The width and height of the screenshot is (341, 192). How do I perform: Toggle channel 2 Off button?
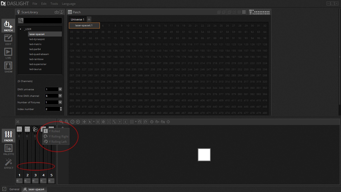pos(27,180)
